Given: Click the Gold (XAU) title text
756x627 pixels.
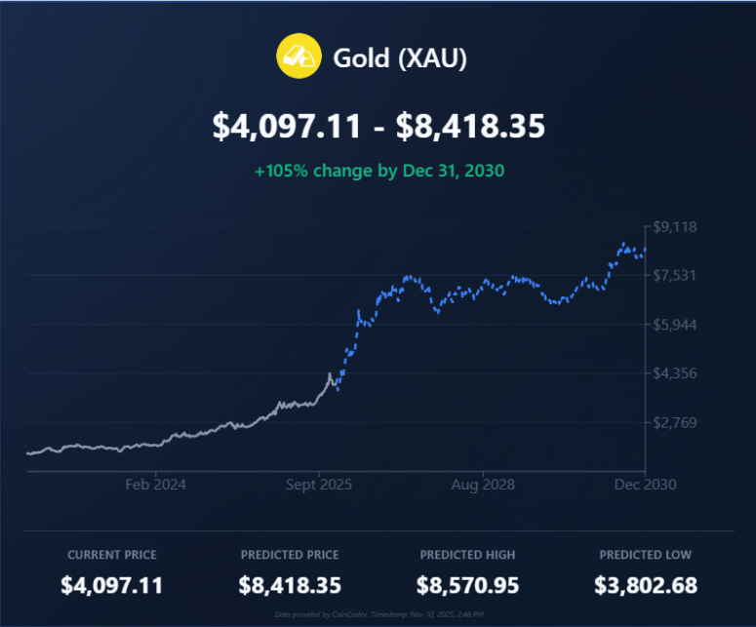Looking at the screenshot, I should (400, 59).
